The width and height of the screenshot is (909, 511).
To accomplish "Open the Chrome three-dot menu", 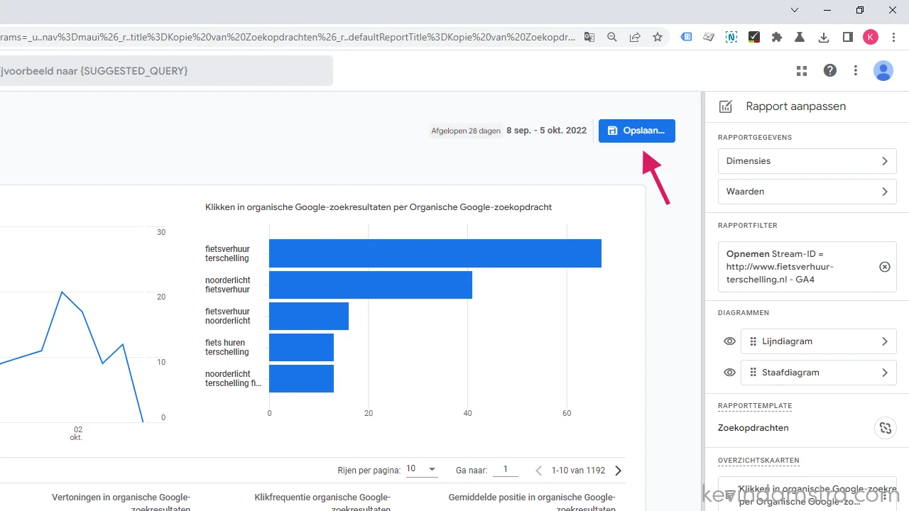I will click(x=893, y=37).
